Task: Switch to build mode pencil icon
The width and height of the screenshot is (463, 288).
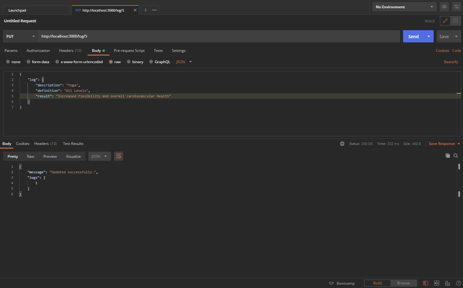Action: click(x=445, y=21)
